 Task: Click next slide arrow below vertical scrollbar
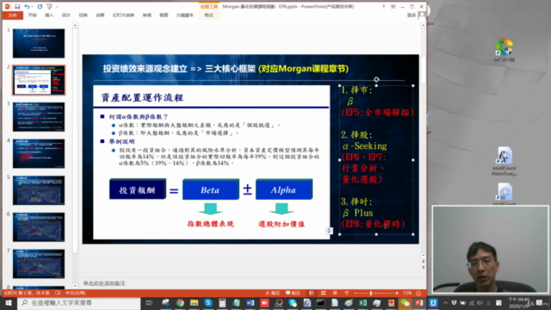[x=423, y=268]
